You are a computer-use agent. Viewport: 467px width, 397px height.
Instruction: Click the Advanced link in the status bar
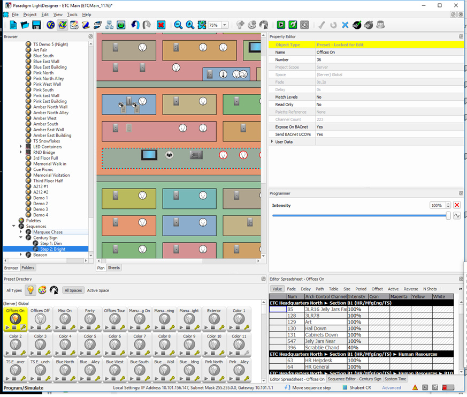click(x=392, y=388)
